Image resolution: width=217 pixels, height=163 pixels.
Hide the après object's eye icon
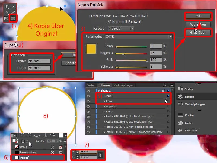point(88,112)
